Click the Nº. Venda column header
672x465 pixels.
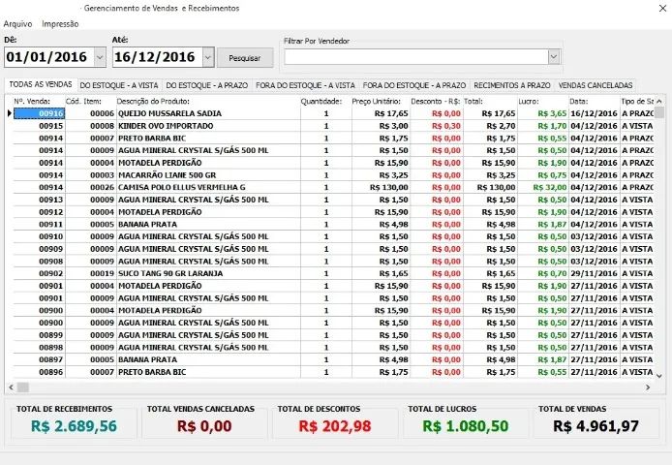click(x=39, y=102)
